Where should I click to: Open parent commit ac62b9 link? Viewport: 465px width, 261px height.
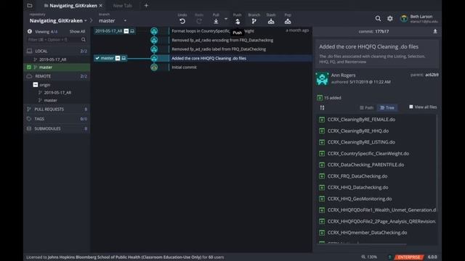tap(432, 75)
